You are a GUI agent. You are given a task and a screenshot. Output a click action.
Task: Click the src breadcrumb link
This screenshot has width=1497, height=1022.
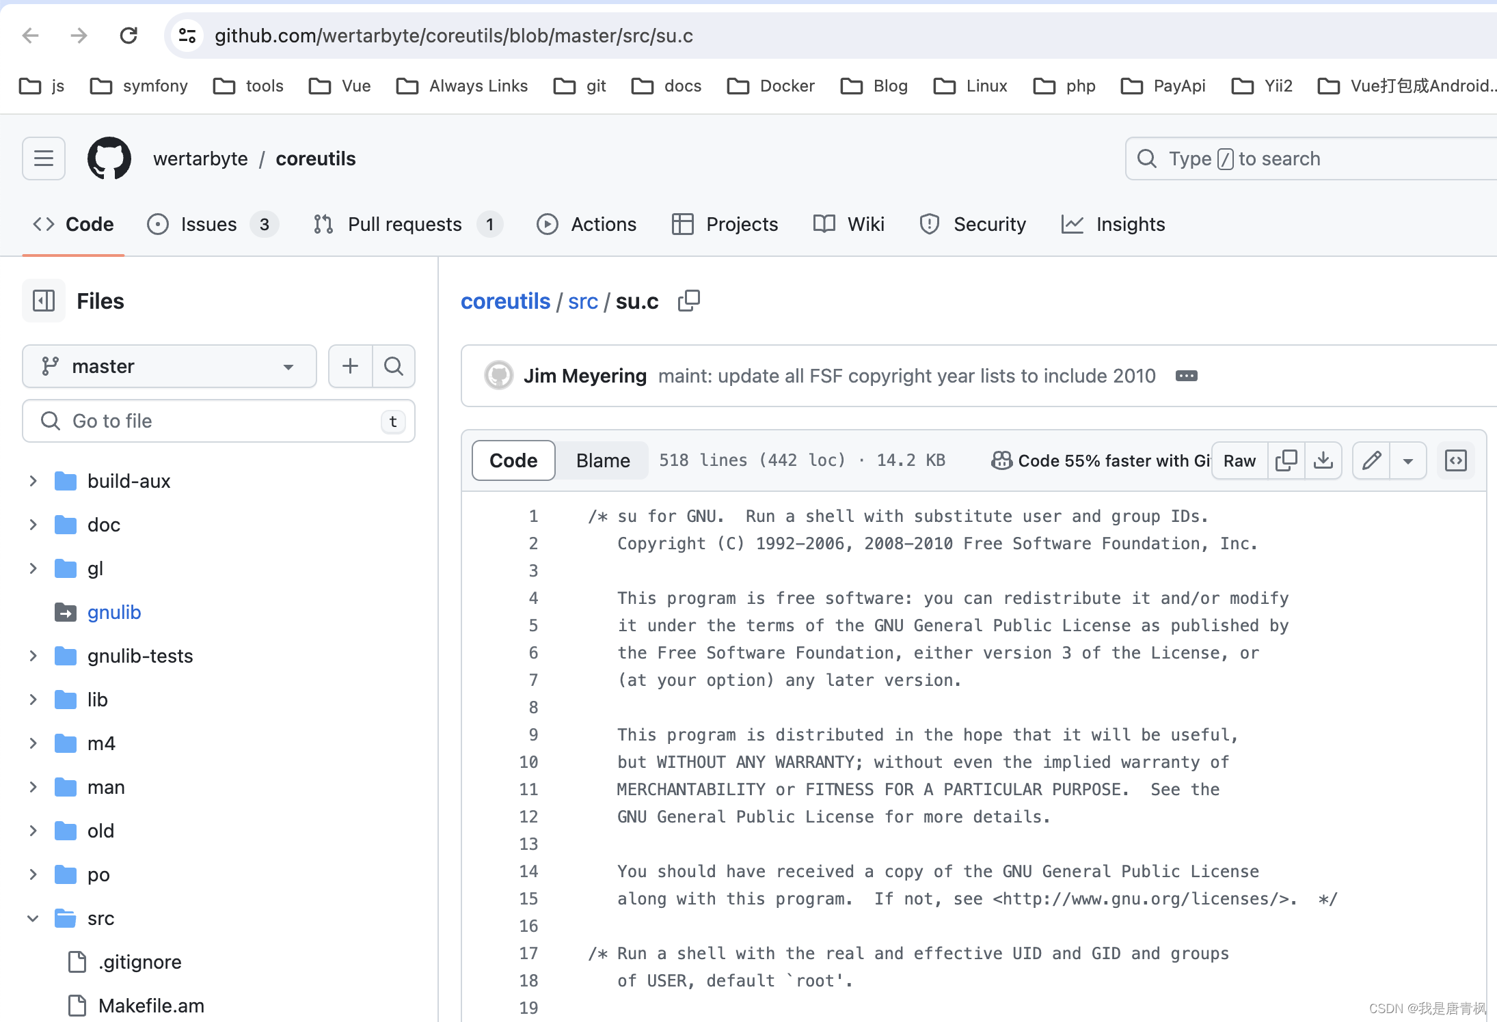coord(581,300)
